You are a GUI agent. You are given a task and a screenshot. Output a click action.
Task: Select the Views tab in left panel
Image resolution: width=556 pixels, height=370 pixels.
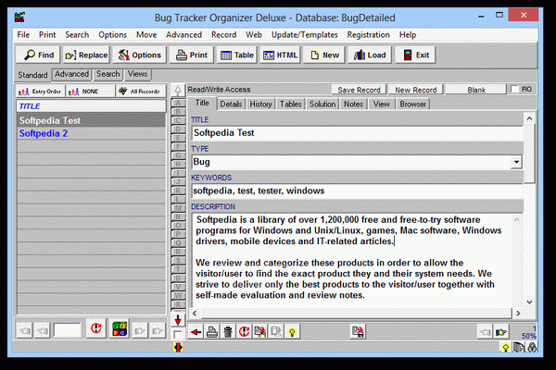pos(137,74)
